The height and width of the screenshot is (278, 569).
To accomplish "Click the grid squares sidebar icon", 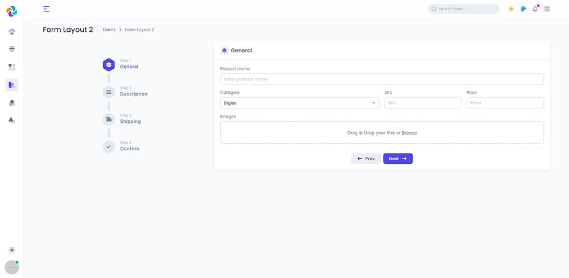I will [12, 67].
